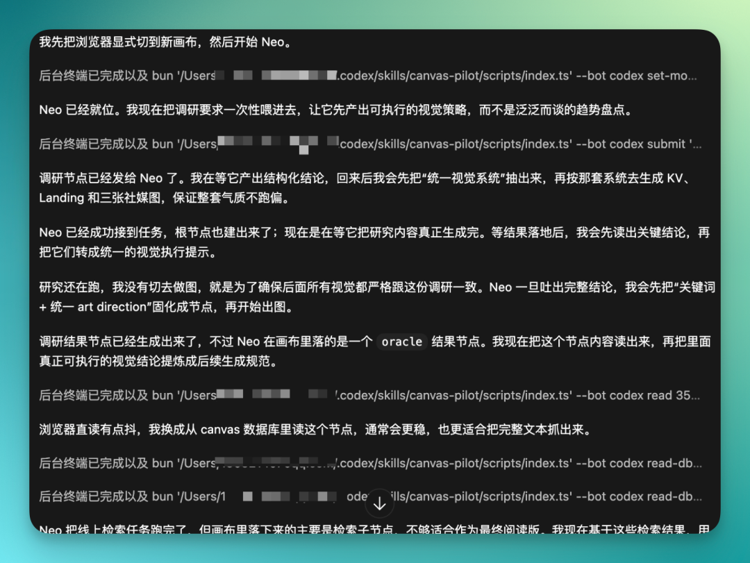The height and width of the screenshot is (563, 750).
Task: Open the terminal line ending in 'codex submit'
Action: [370, 144]
